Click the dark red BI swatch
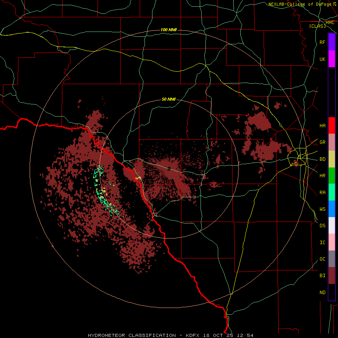Screen dimensions: 338x338 (x=332, y=276)
